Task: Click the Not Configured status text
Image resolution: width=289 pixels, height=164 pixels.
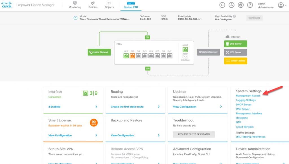Action: 224,19
